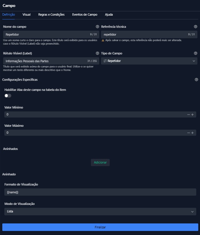Screen dimensions: 200x235
Task: Decrease Valor Mínimo with minus icon
Action: click(x=188, y=115)
